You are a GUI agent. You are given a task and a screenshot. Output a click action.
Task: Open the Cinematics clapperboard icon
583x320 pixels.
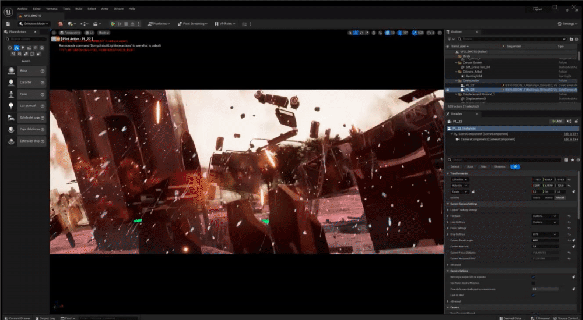97,24
